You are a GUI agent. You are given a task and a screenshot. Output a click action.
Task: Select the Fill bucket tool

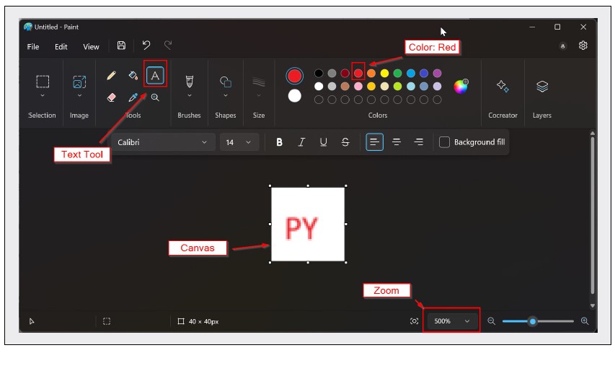click(x=133, y=75)
